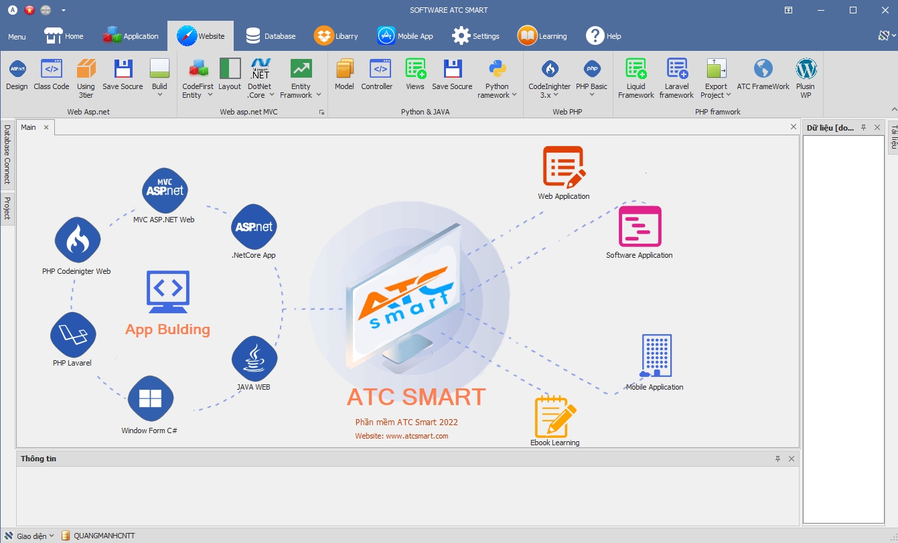Close the Thông tin panel

[792, 459]
